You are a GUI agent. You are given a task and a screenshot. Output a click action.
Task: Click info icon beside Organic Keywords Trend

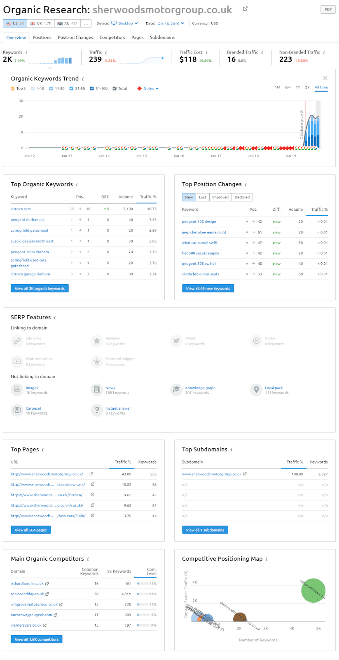point(83,79)
